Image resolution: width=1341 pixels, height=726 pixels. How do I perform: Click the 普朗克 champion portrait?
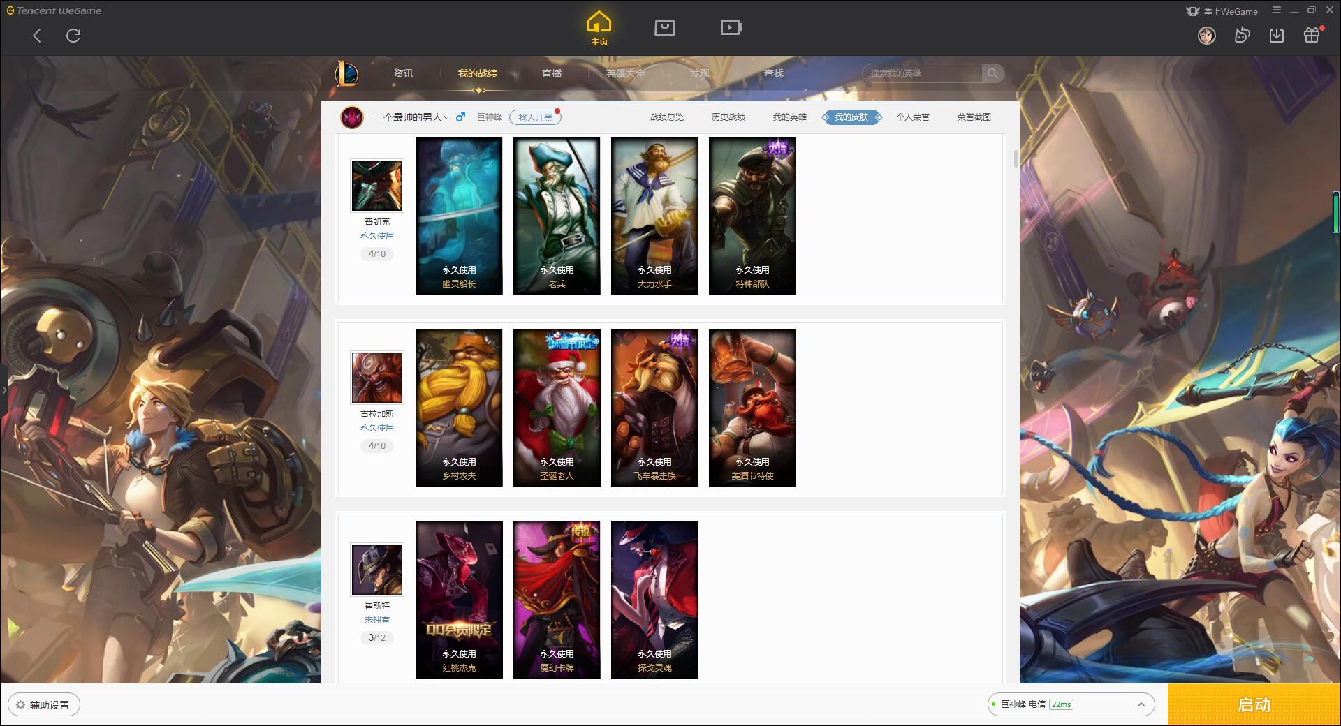click(x=377, y=185)
